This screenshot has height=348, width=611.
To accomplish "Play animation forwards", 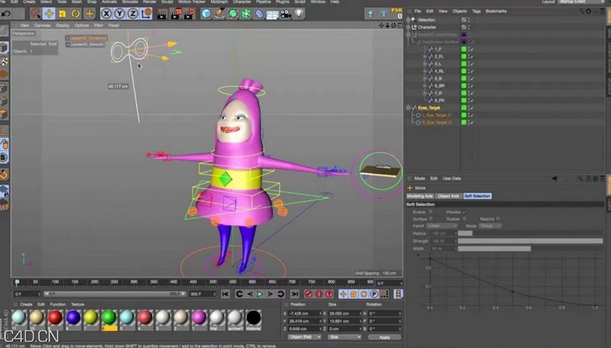I will (x=260, y=294).
